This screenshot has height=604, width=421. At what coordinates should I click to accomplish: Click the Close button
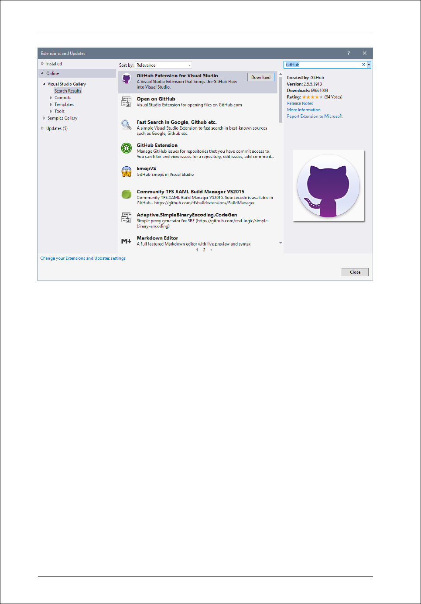click(x=355, y=272)
